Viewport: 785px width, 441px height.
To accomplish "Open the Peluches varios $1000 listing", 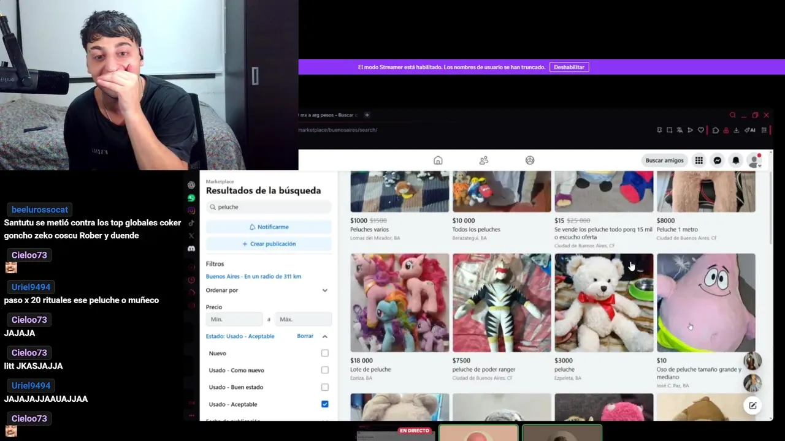I will pyautogui.click(x=399, y=192).
